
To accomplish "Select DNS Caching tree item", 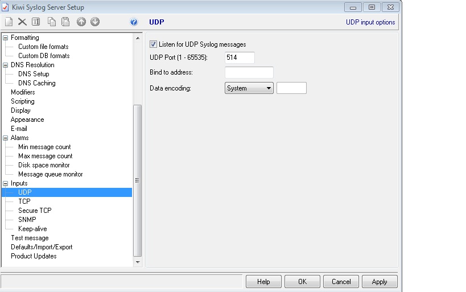I will pyautogui.click(x=37, y=83).
